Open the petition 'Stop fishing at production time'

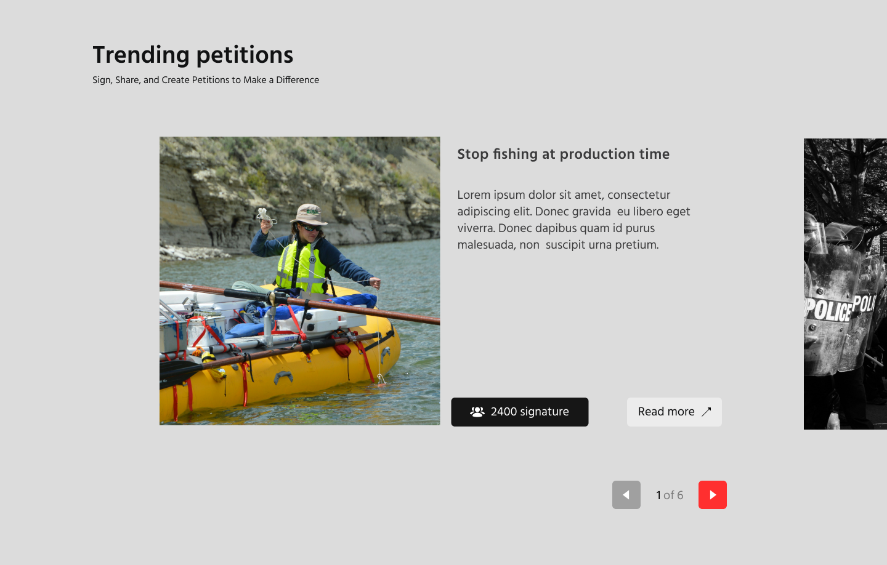(564, 154)
